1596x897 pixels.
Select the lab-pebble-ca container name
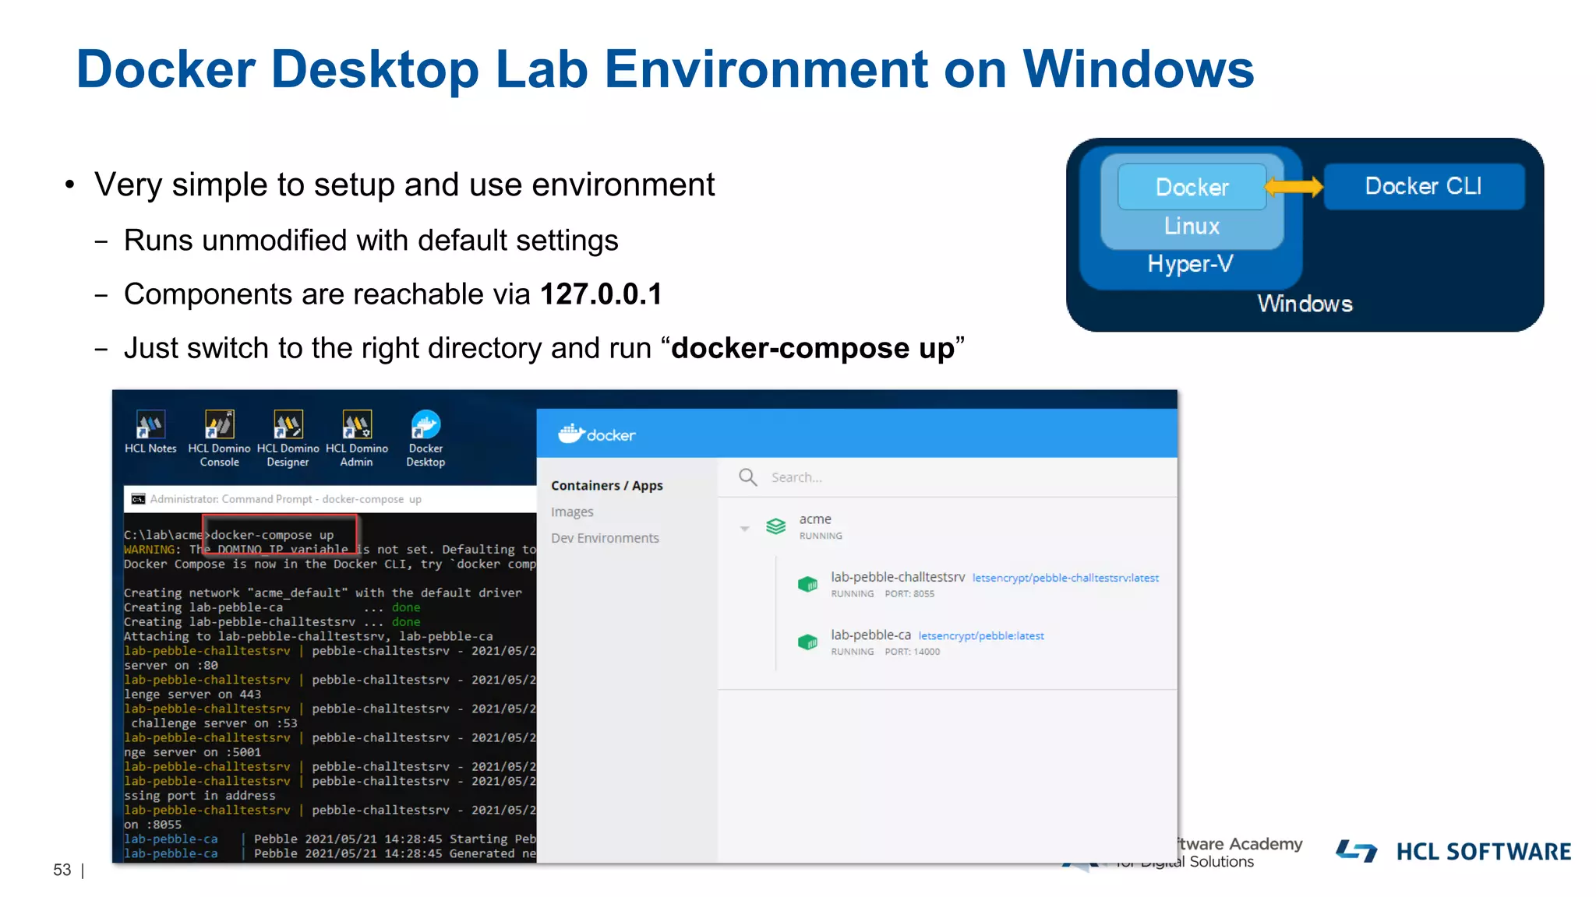pos(870,635)
